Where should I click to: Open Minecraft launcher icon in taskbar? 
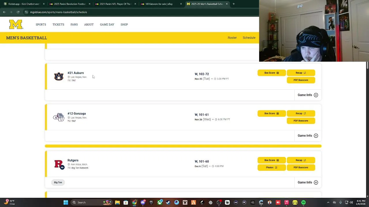(185, 202)
